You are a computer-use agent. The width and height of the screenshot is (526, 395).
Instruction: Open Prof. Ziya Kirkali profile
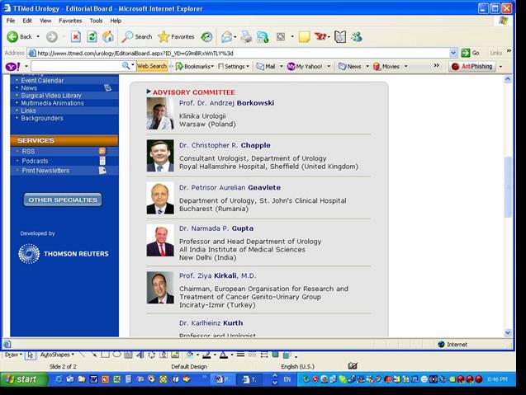(x=218, y=275)
